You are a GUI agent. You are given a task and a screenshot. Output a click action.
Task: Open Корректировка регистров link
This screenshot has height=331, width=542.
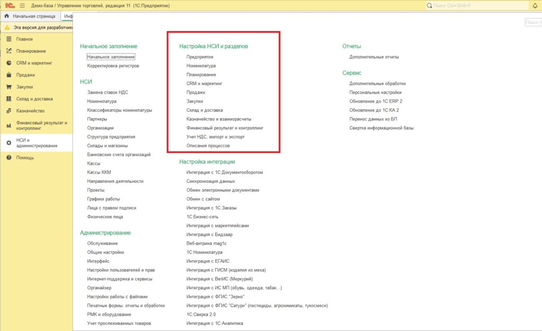coord(113,66)
